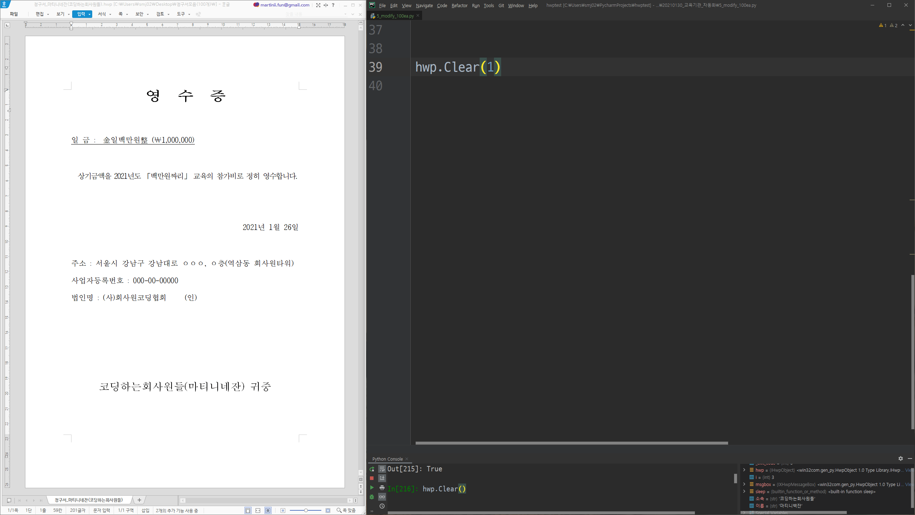Attach debugger to Python console

(372, 497)
